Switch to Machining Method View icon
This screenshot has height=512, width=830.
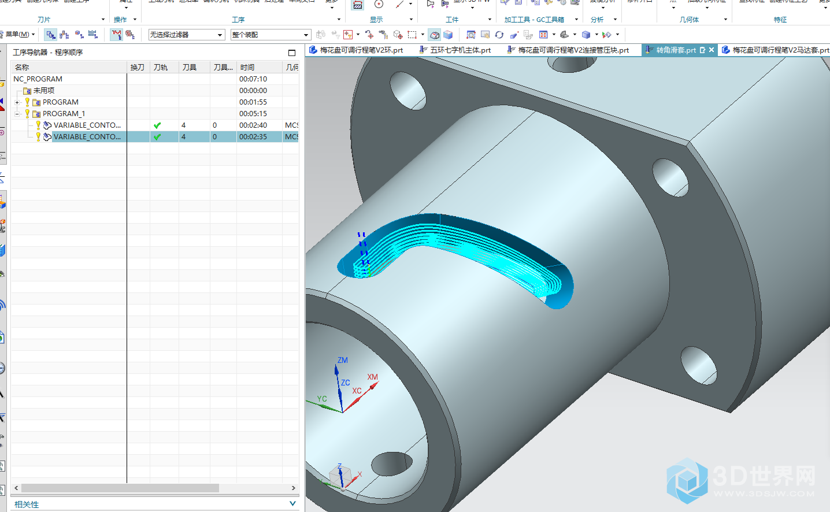pyautogui.click(x=92, y=35)
